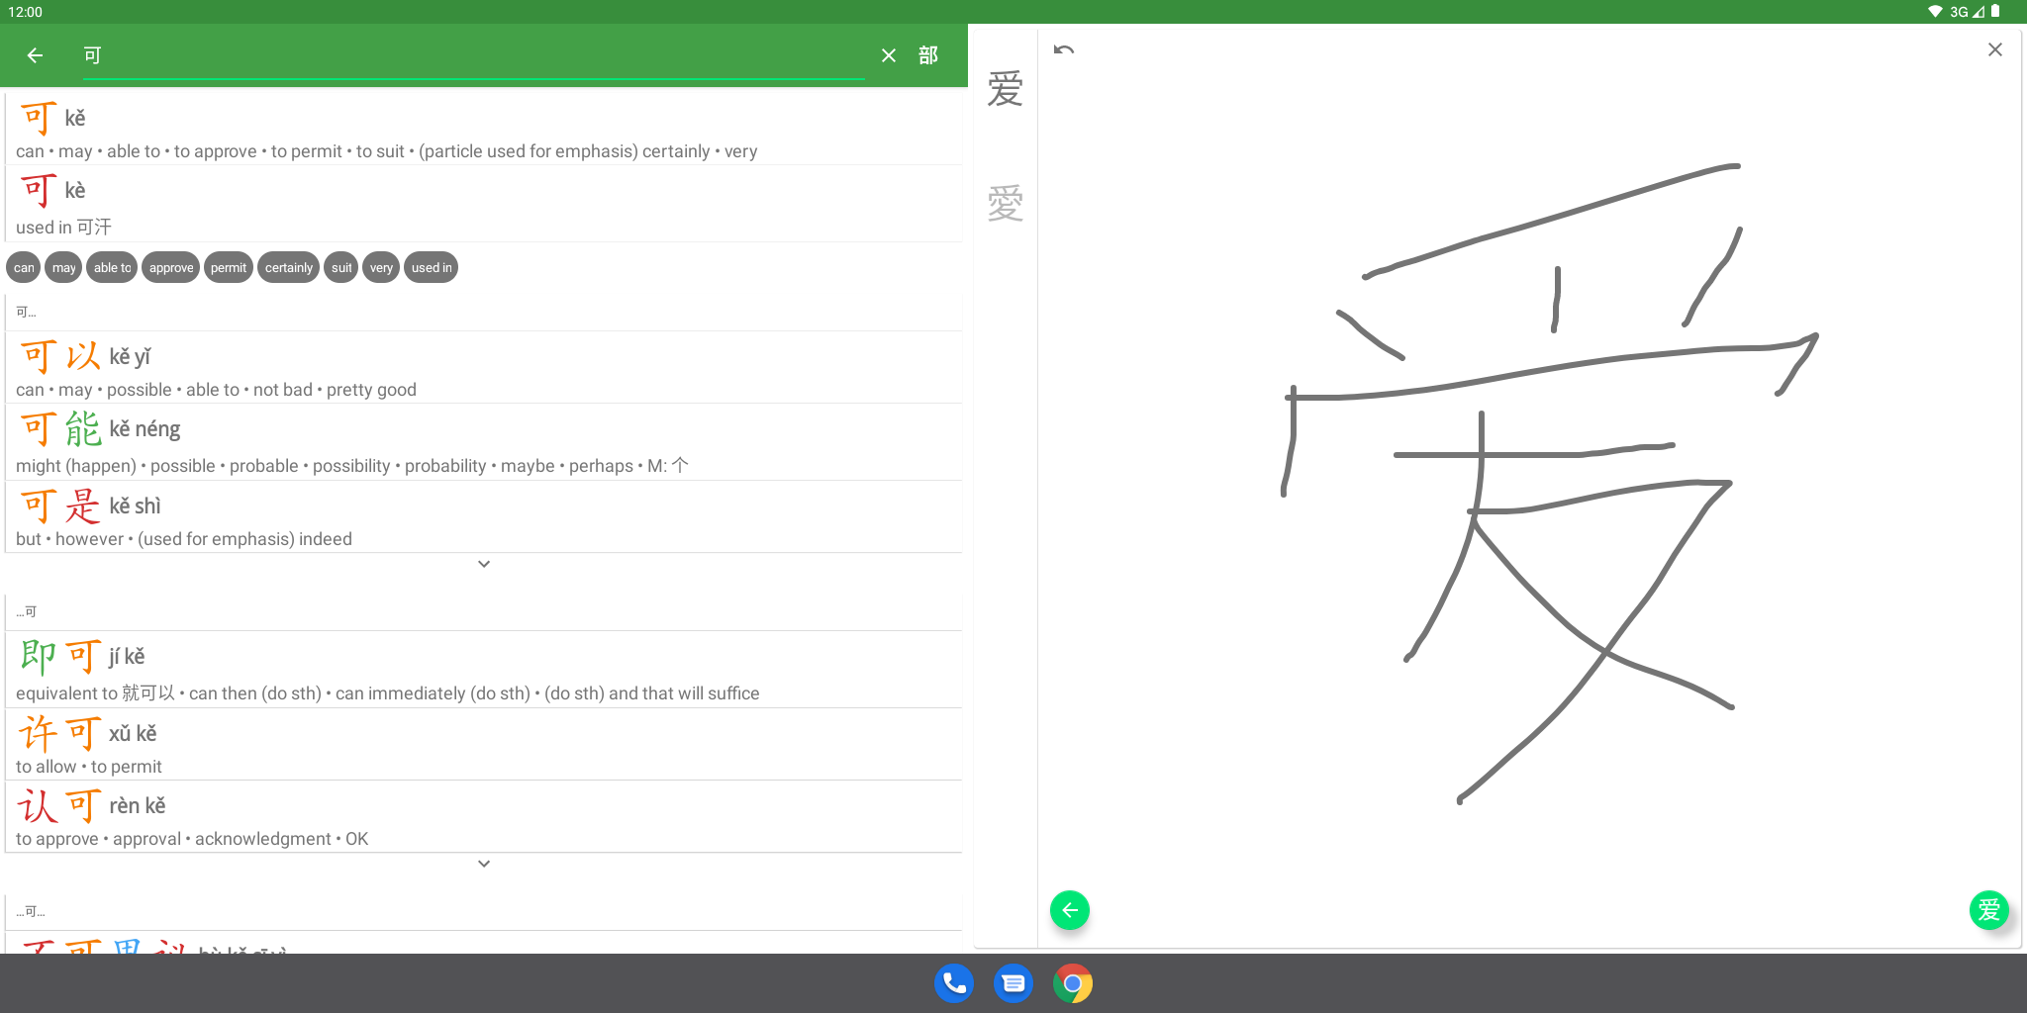Tap the 'approve' meaning chip
The image size is (2027, 1013).
click(171, 268)
